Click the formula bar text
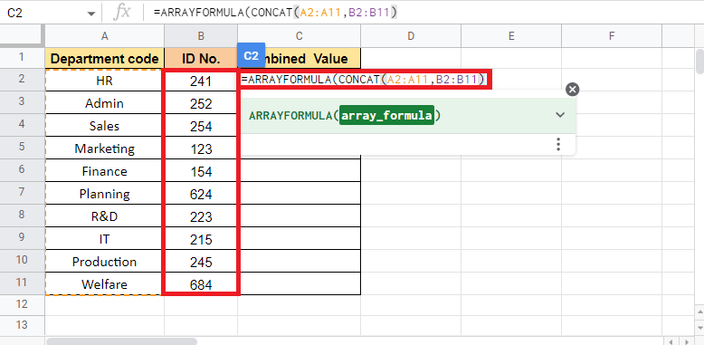Viewport: 704px width, 345px height. (x=275, y=13)
